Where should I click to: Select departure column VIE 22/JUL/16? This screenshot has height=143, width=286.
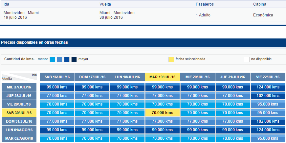point(268,77)
